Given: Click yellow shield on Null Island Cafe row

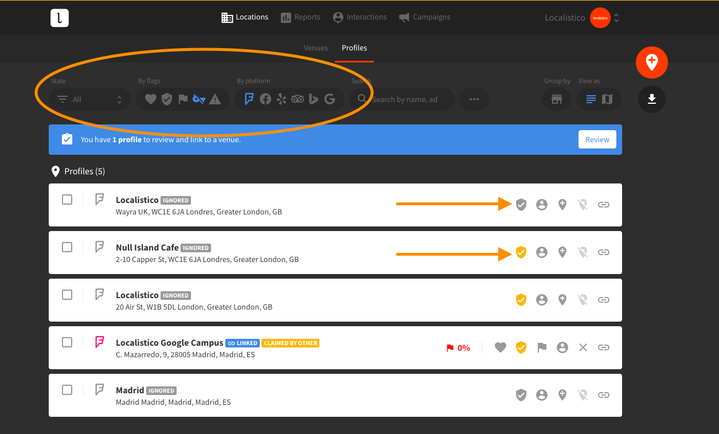Looking at the screenshot, I should click(521, 252).
